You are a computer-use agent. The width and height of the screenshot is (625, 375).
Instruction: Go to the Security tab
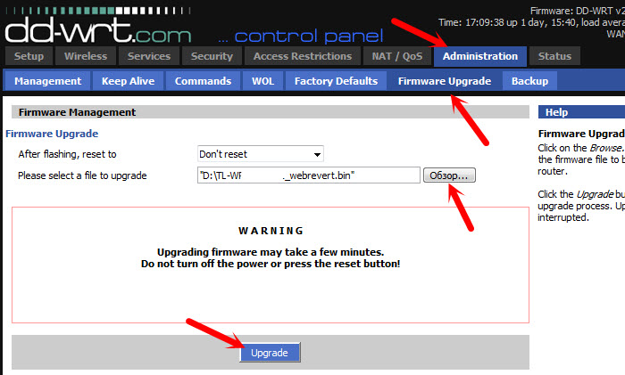[212, 56]
